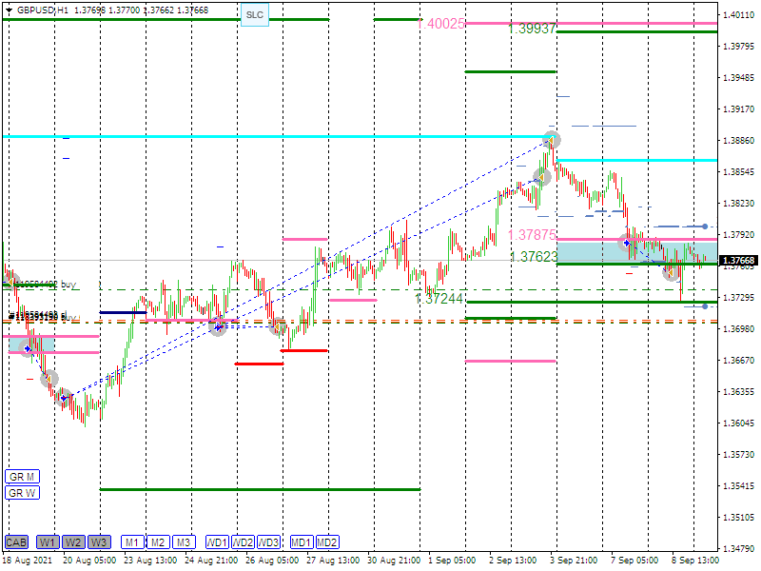Select the M1 button
The height and width of the screenshot is (571, 761).
(x=132, y=542)
